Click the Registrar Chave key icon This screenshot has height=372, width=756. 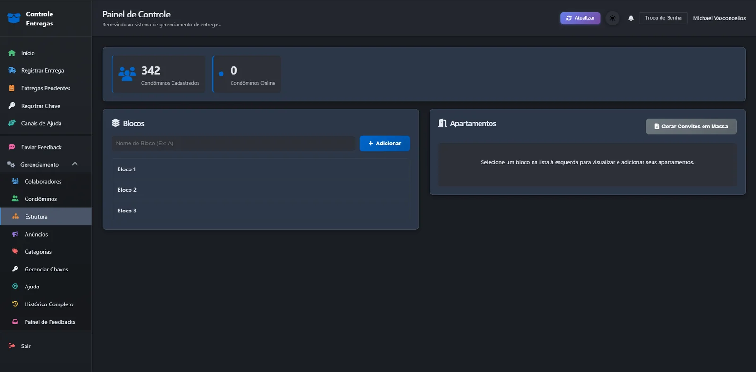pyautogui.click(x=12, y=106)
